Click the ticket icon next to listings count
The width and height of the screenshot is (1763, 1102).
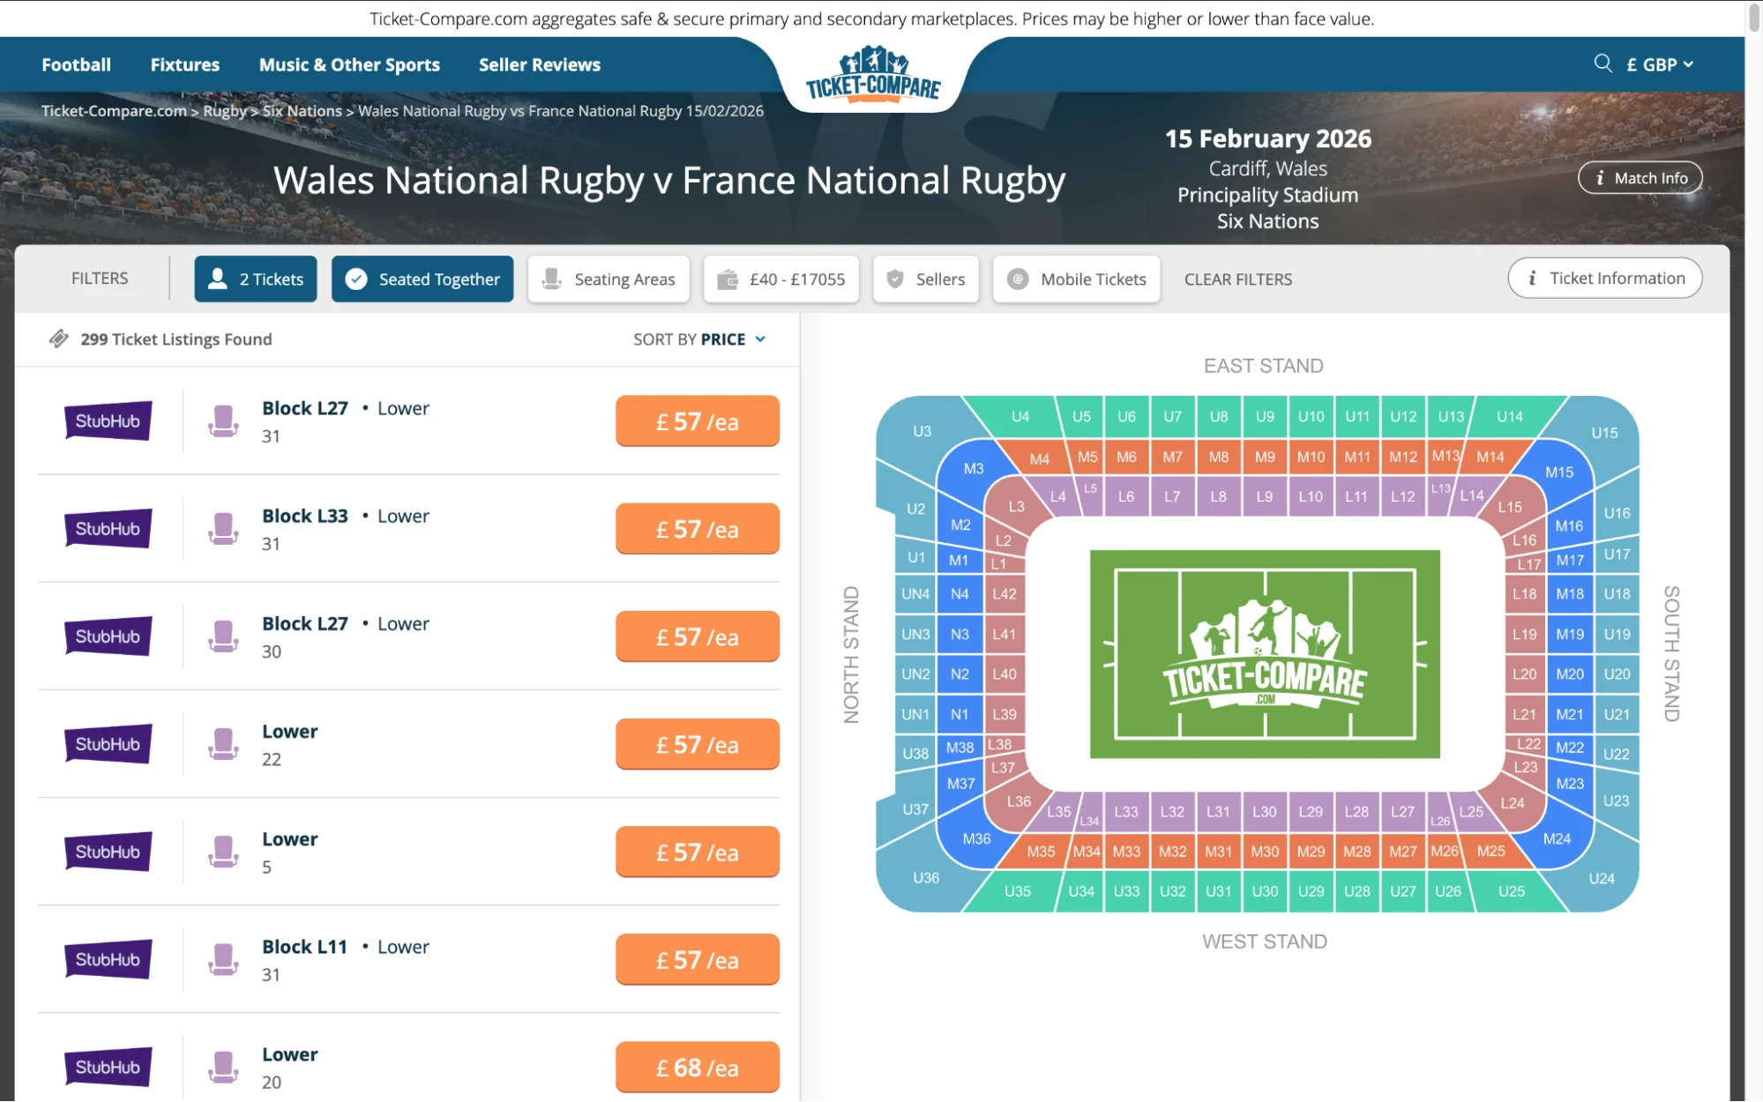[58, 339]
